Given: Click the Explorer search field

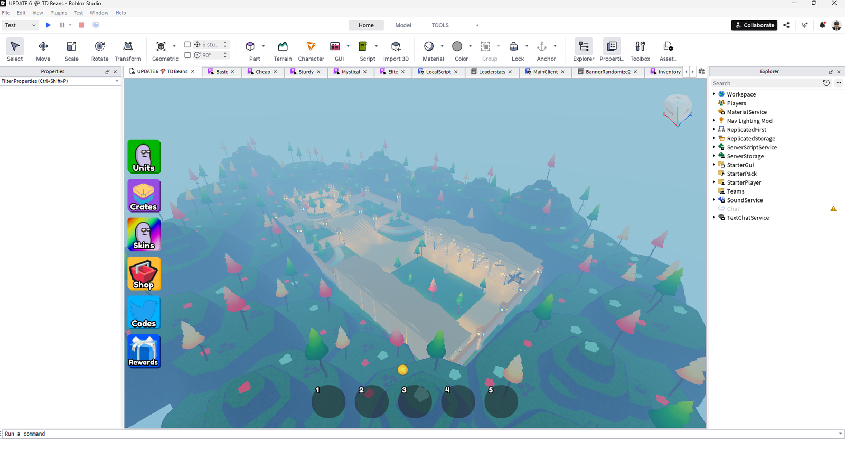Looking at the screenshot, I should pos(765,83).
